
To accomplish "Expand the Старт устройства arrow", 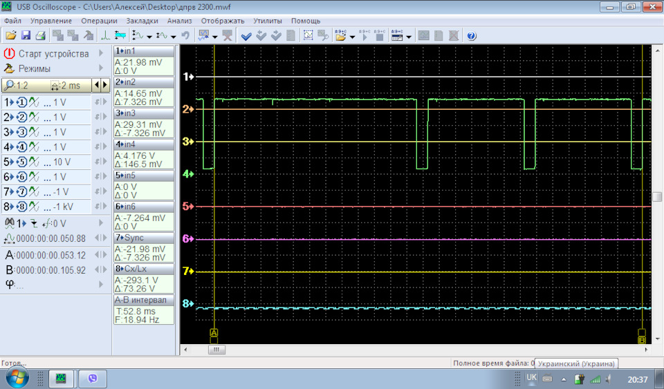I will (101, 53).
